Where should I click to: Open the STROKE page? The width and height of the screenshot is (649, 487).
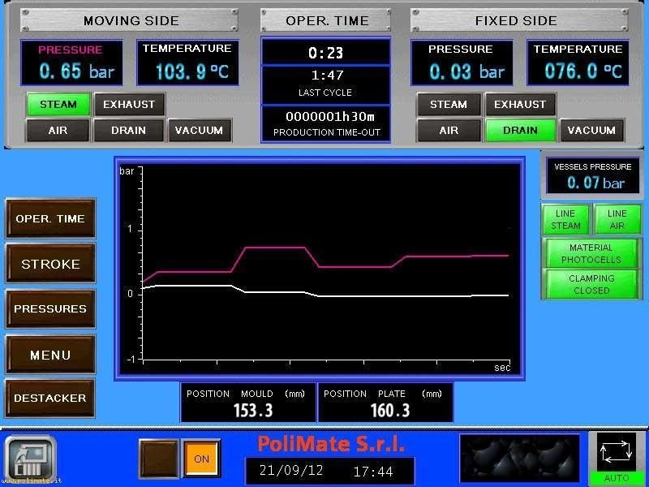[50, 264]
